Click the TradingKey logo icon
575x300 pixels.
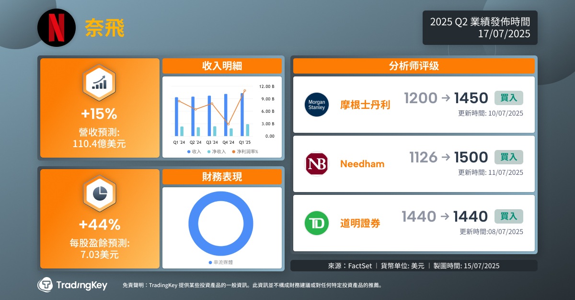point(46,285)
